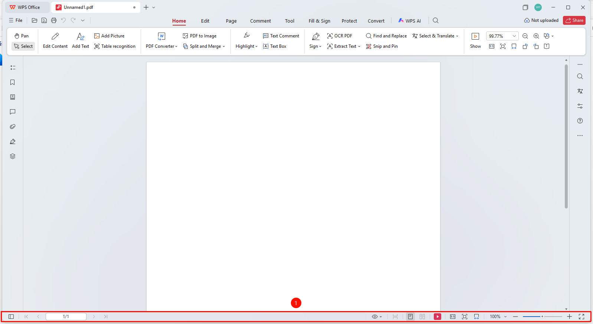Click the status bar zoom slider handle

click(542, 317)
